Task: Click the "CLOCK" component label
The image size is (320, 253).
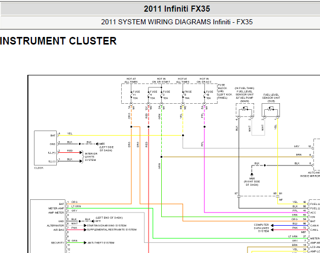Action: pos(39,168)
